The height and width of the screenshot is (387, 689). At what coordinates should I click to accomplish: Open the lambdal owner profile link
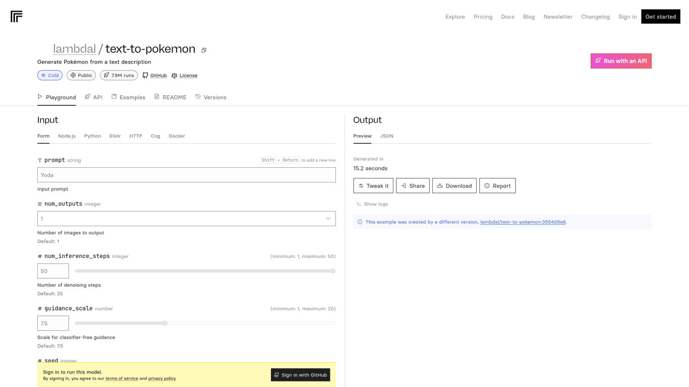coord(74,49)
